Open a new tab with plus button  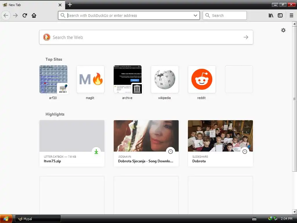coord(70,5)
